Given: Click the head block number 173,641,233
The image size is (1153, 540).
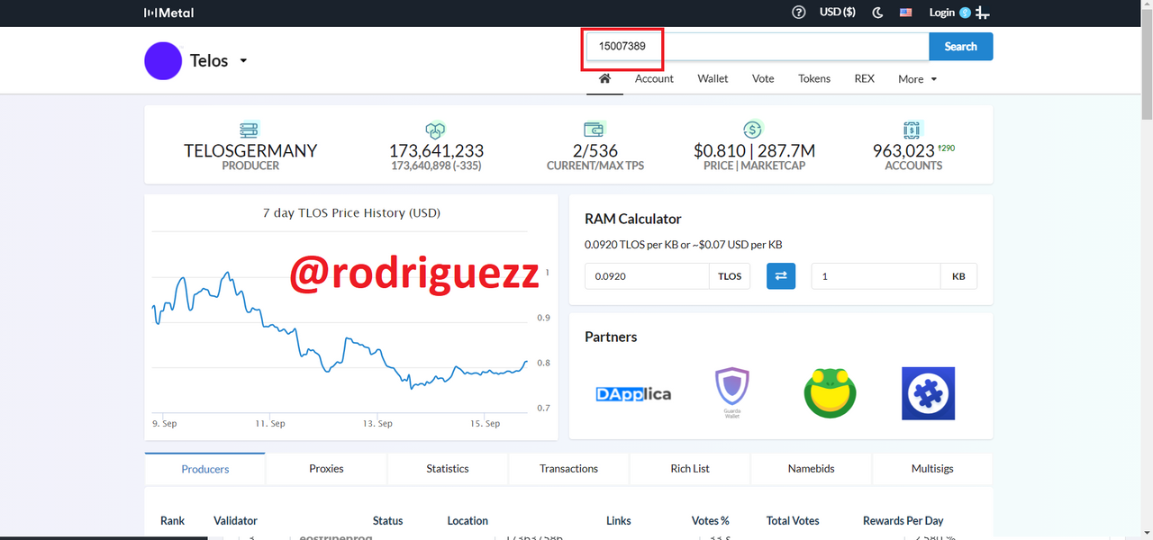Looking at the screenshot, I should pos(436,151).
